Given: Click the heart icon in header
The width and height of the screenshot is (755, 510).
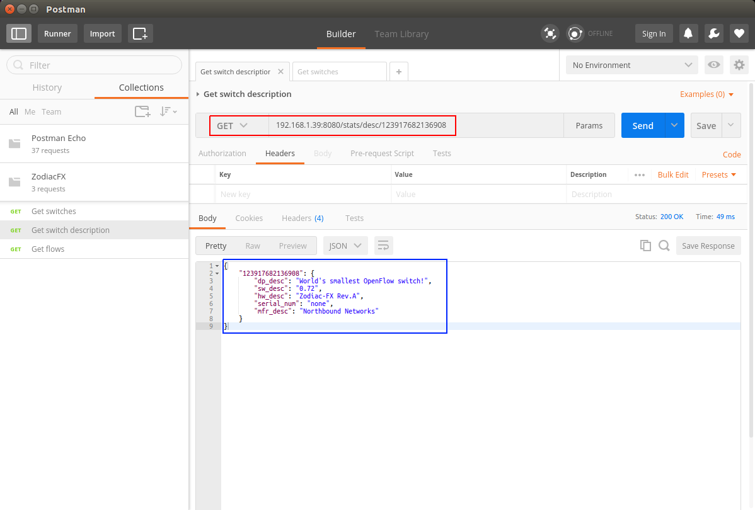Looking at the screenshot, I should 739,33.
